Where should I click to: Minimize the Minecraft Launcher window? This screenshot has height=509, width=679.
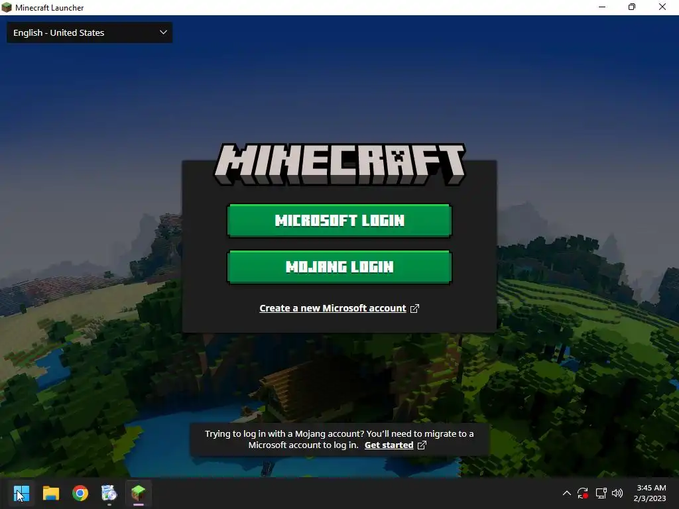coord(602,7)
